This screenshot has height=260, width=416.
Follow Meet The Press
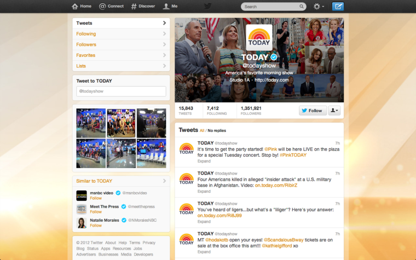click(x=96, y=212)
